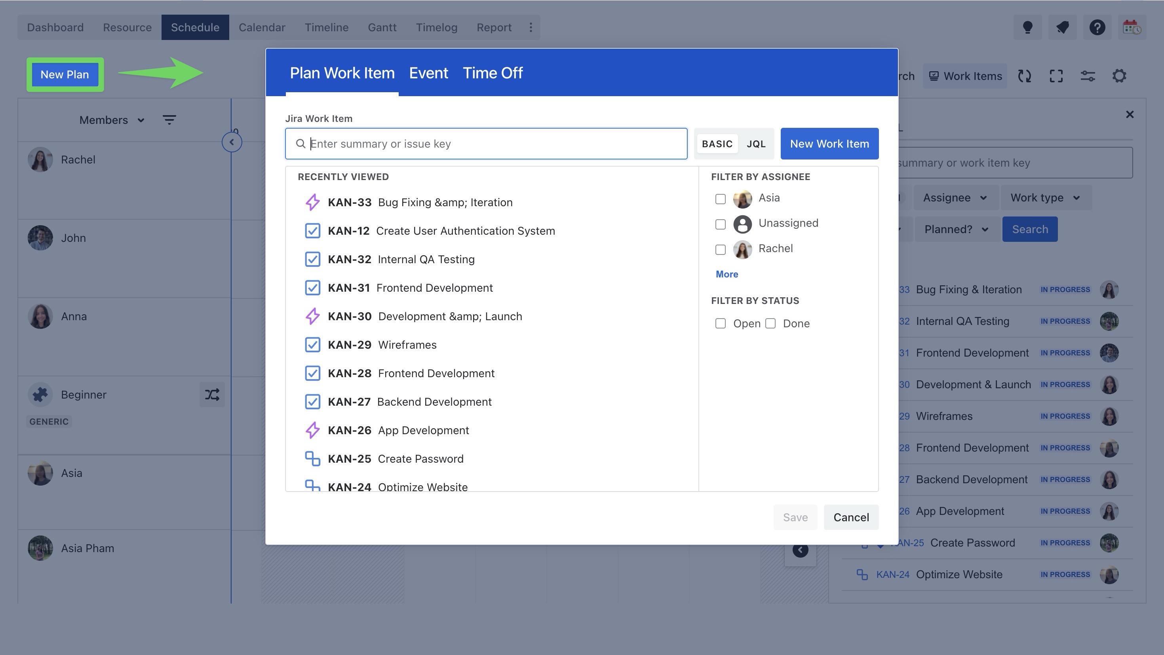Click the members filter lines icon
Viewport: 1164px width, 655px height.
(x=169, y=120)
